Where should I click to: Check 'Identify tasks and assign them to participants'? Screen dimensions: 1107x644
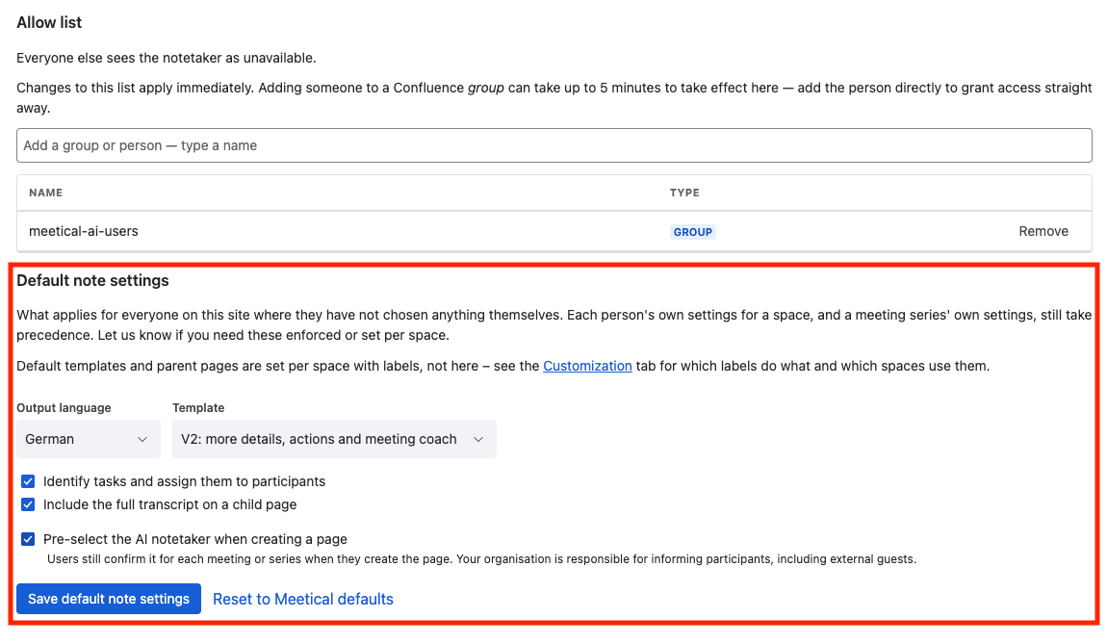(x=28, y=481)
